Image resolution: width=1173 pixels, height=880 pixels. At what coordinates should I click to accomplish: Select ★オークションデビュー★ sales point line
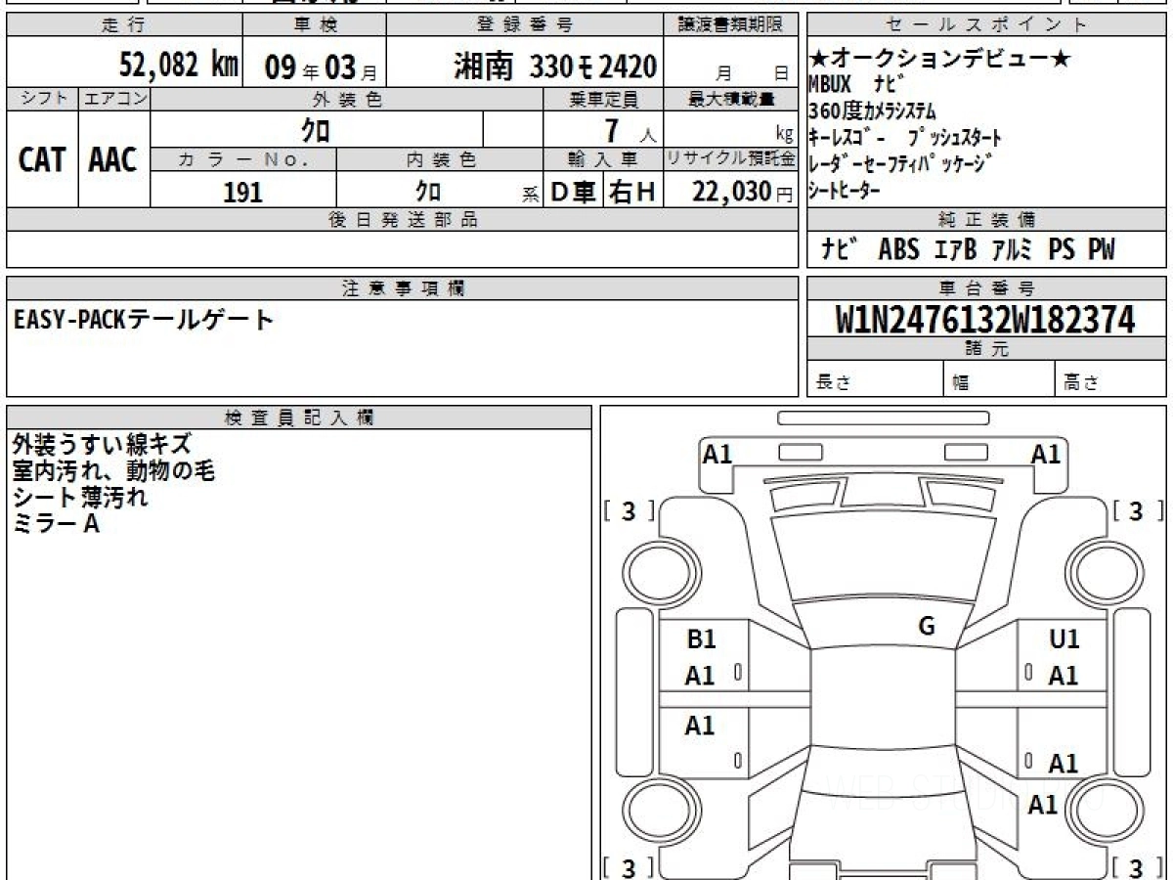point(939,59)
